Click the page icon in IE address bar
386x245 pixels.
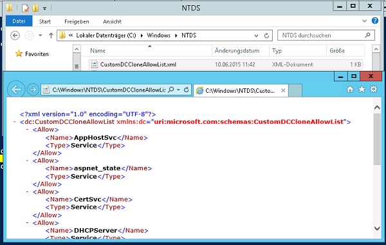46,90
